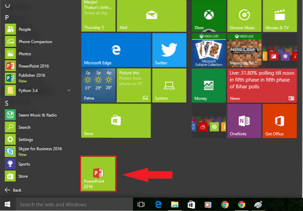303x211 pixels.
Task: Open Task View on the taskbar
Action: (x=141, y=204)
